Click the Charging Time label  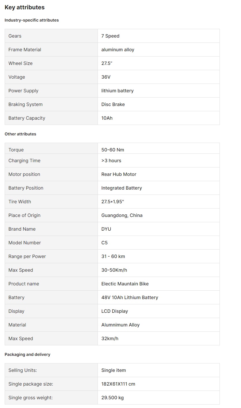point(24,160)
